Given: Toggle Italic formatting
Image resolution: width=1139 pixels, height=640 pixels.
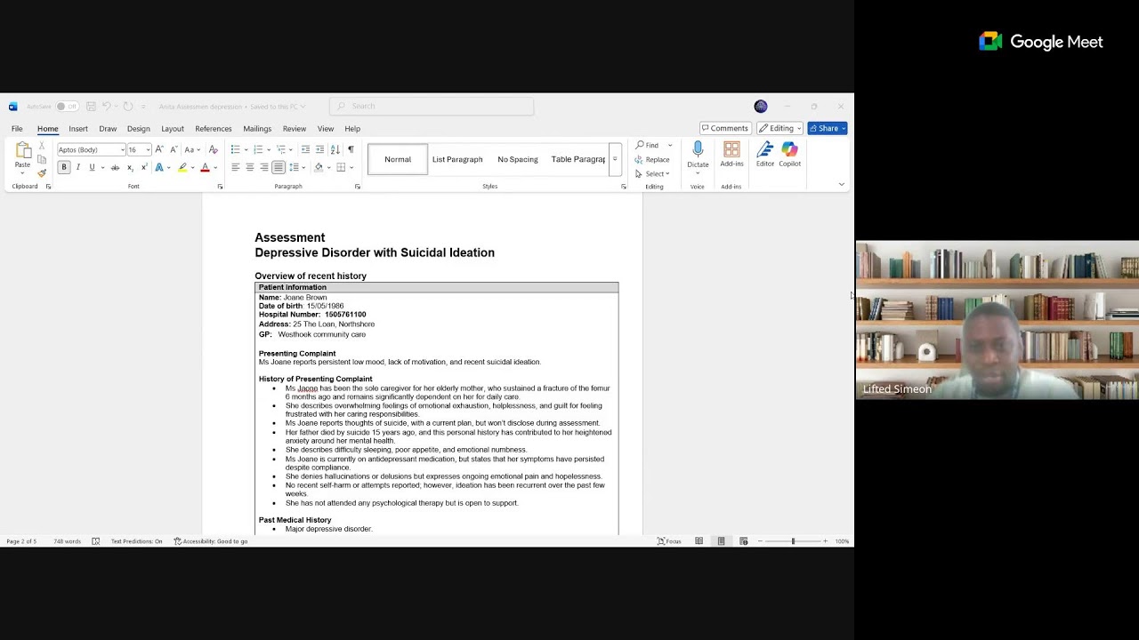Looking at the screenshot, I should point(77,167).
